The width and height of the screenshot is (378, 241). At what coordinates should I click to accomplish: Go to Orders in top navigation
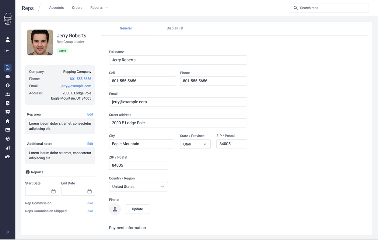(77, 8)
